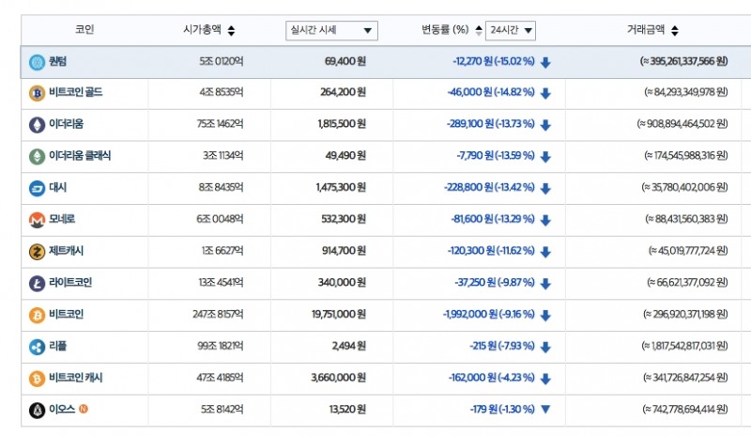Click the change value -7,790 원 (-13.59 %)
751x436 pixels.
(x=496, y=155)
